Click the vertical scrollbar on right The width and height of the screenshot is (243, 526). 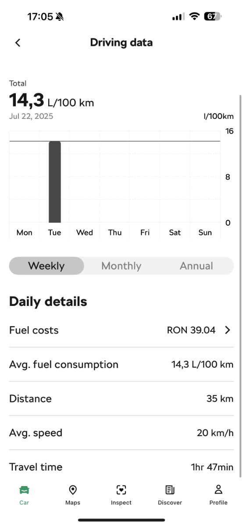pos(240,285)
